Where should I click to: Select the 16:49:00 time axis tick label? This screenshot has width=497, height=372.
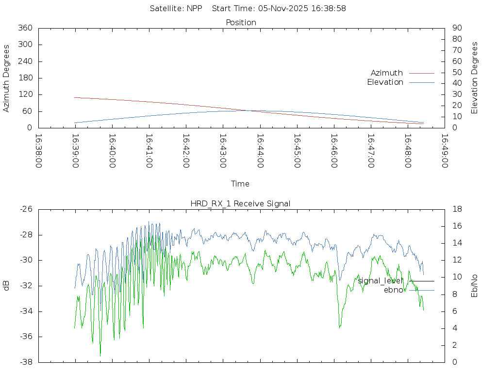coord(444,151)
